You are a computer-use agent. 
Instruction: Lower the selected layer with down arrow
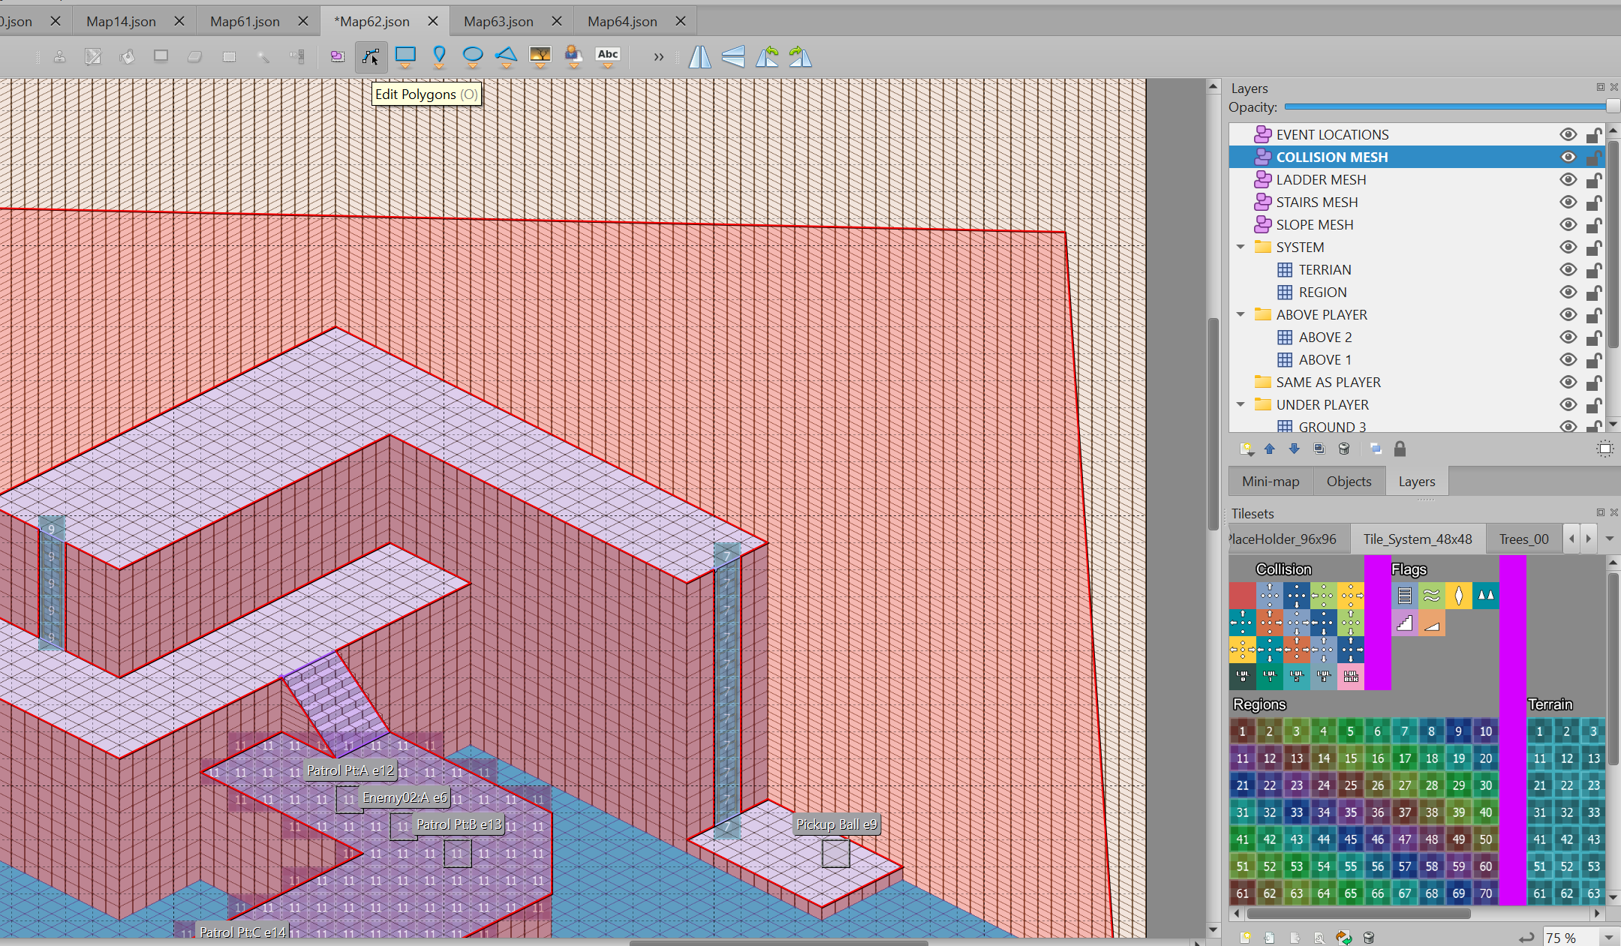[1295, 449]
